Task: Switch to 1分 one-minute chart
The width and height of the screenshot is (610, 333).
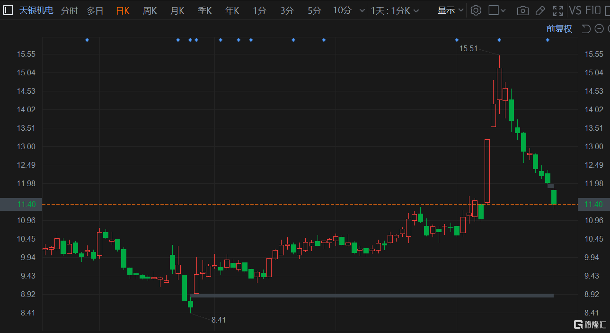Action: (x=259, y=10)
